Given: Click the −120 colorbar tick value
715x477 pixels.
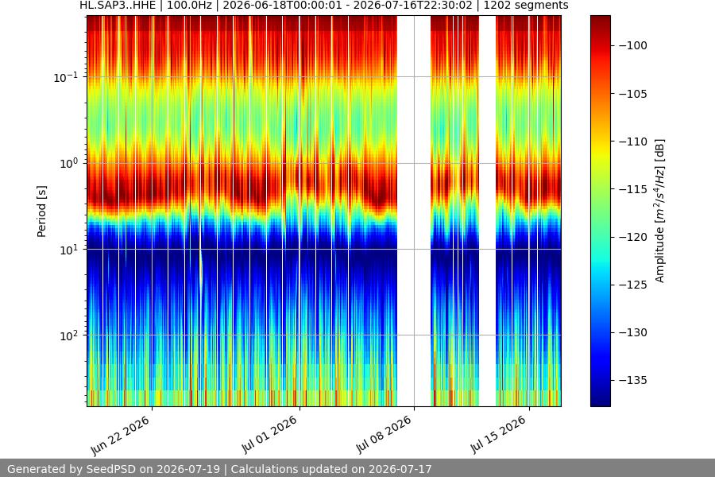Looking at the screenshot, I should (x=633, y=237).
